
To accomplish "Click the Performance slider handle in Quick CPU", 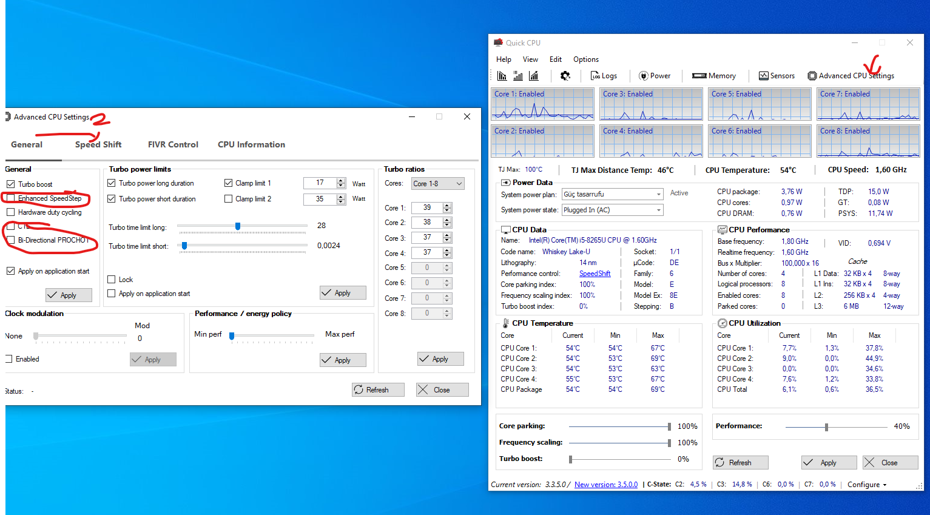I will 826,427.
